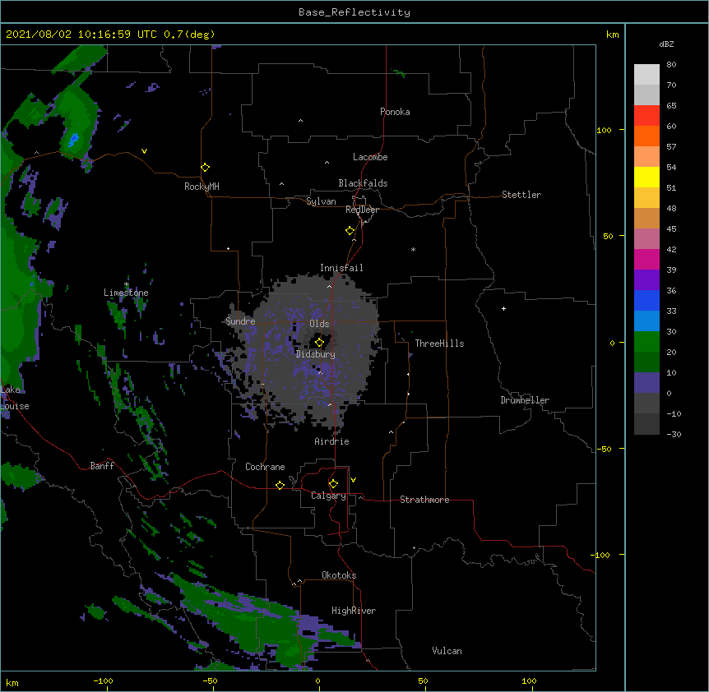Image resolution: width=709 pixels, height=692 pixels.
Task: Click the Banff town label
Action: coord(102,466)
